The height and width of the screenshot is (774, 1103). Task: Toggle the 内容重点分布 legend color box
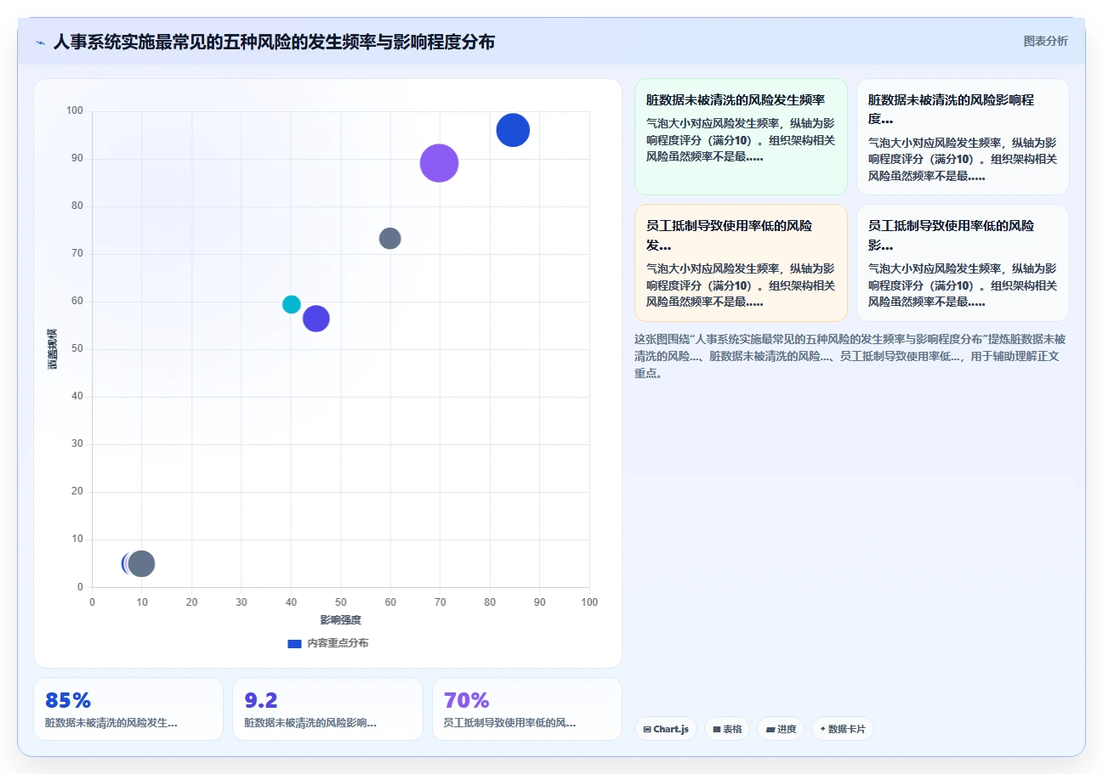coord(294,643)
